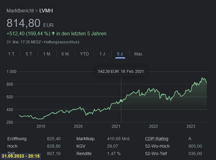The height and width of the screenshot is (160, 216).
Task: Click the 31. Mai, 17:35 MESZ timestamp
Action: pos(24,42)
